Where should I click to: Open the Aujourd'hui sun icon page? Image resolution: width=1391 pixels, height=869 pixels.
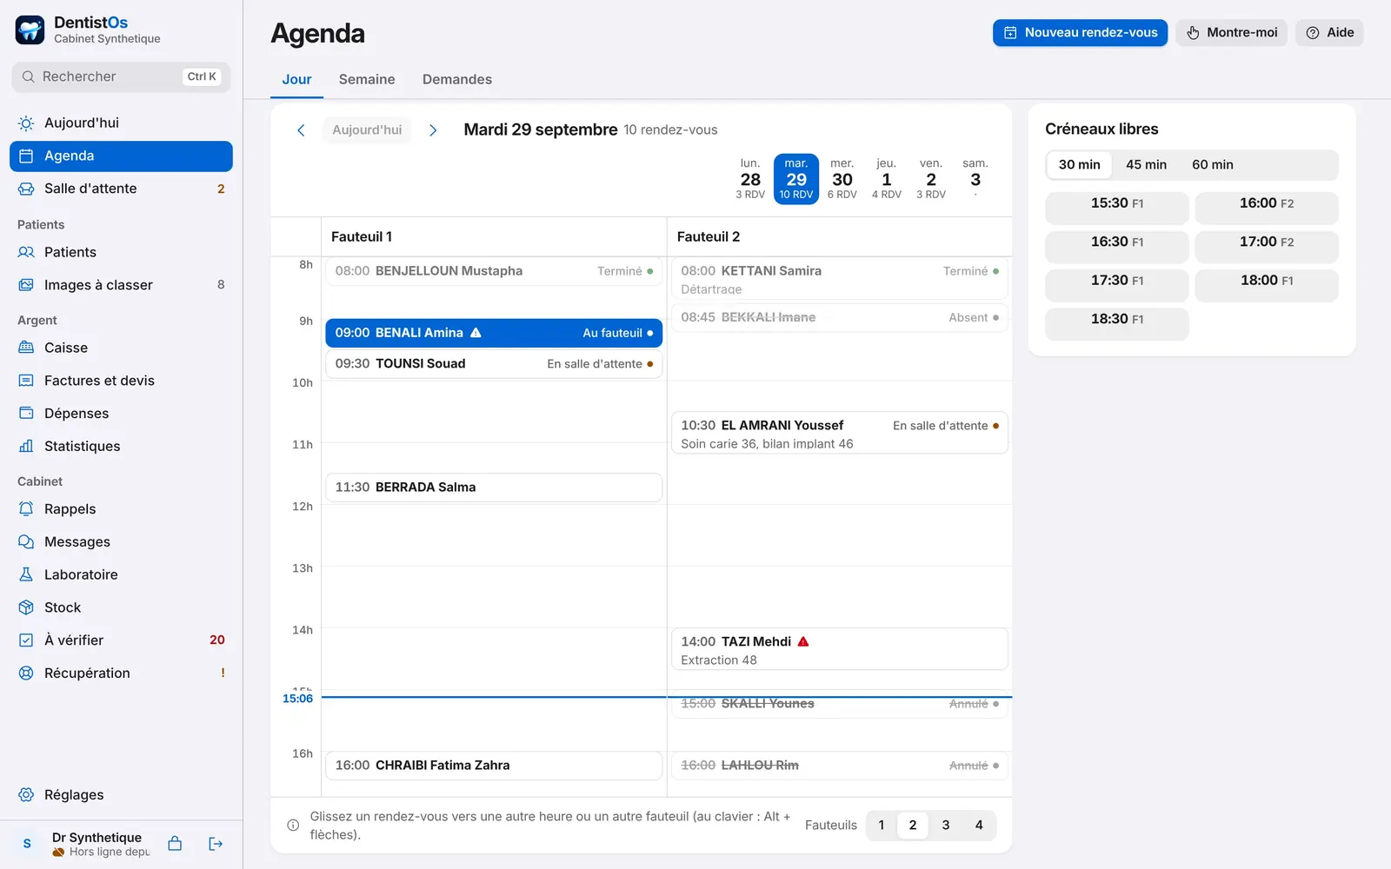(x=26, y=123)
